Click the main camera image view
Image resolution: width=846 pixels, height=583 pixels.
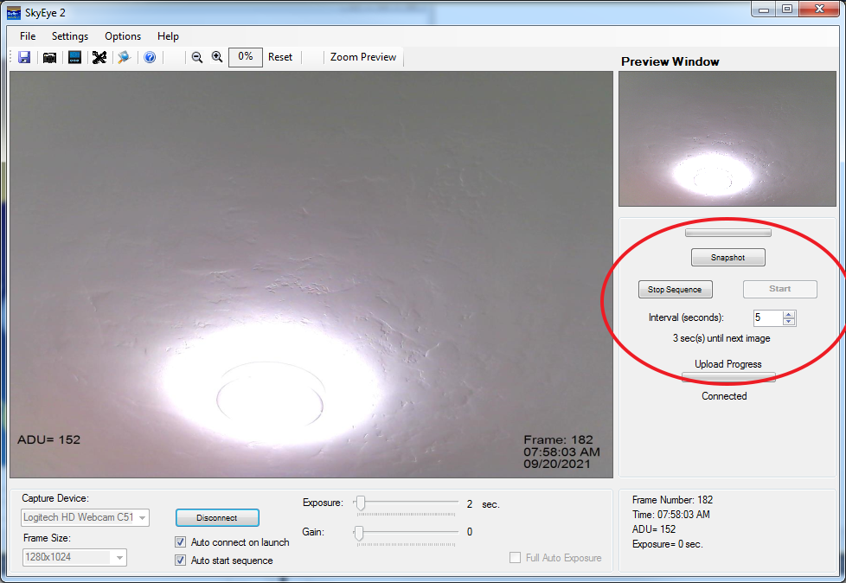(x=311, y=274)
